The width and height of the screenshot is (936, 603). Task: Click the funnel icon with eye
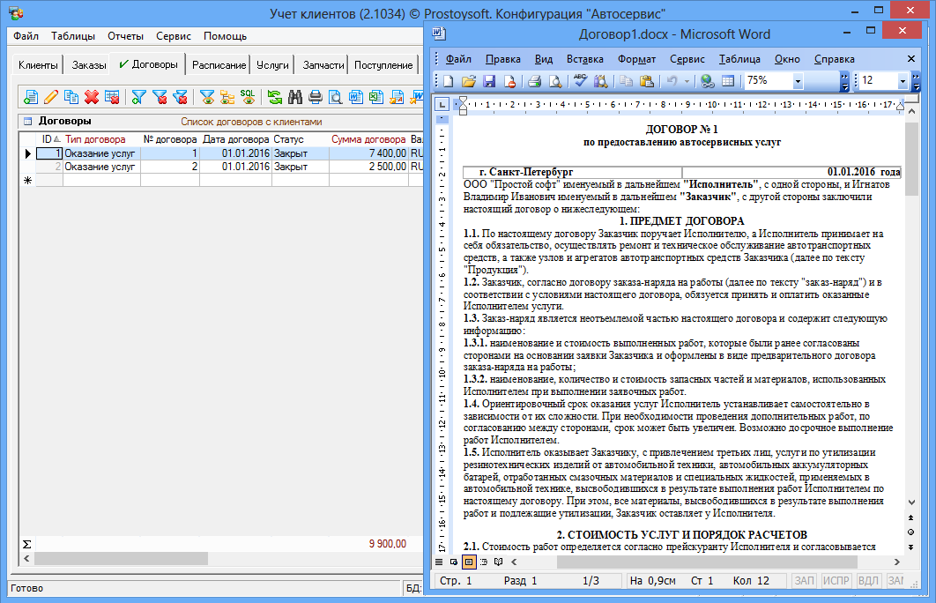point(207,97)
